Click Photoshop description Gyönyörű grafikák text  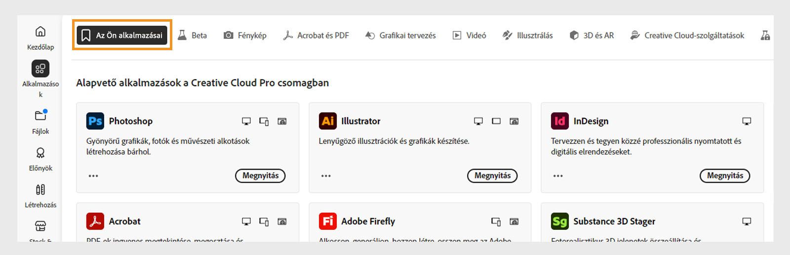pyautogui.click(x=168, y=146)
